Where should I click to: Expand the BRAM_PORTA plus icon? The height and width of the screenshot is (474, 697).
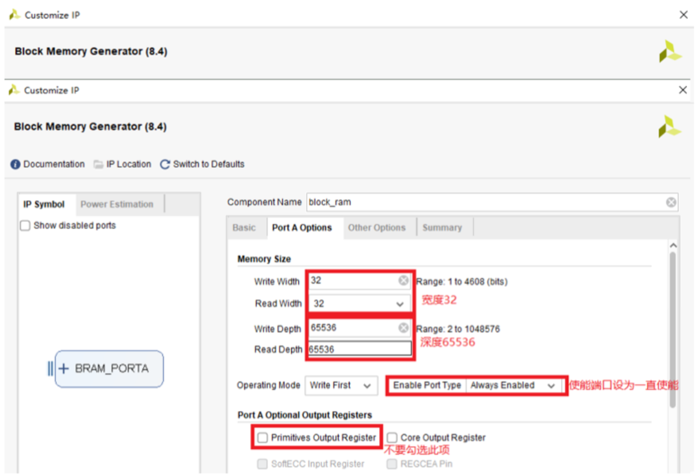tap(63, 369)
